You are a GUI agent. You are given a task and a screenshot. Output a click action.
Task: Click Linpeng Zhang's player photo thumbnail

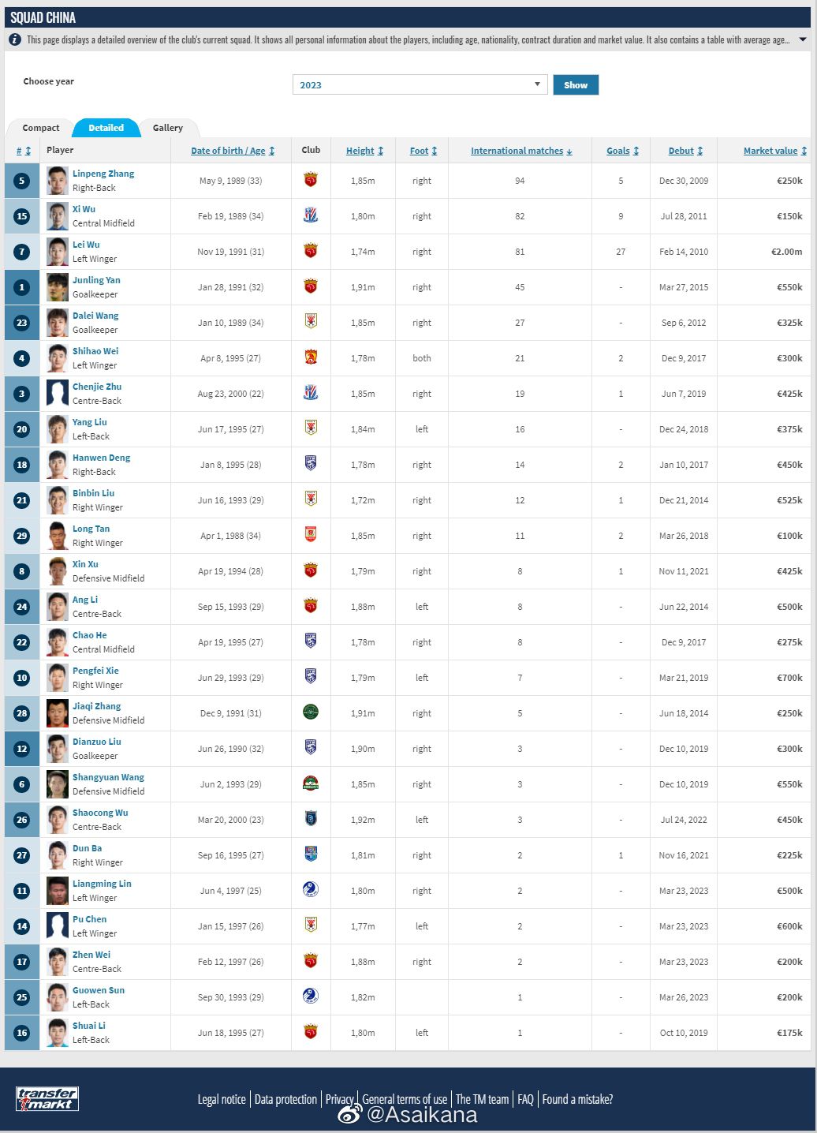click(58, 181)
